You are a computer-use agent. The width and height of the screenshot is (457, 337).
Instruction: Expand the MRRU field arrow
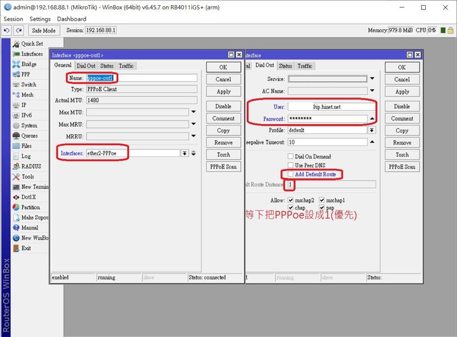(194, 136)
